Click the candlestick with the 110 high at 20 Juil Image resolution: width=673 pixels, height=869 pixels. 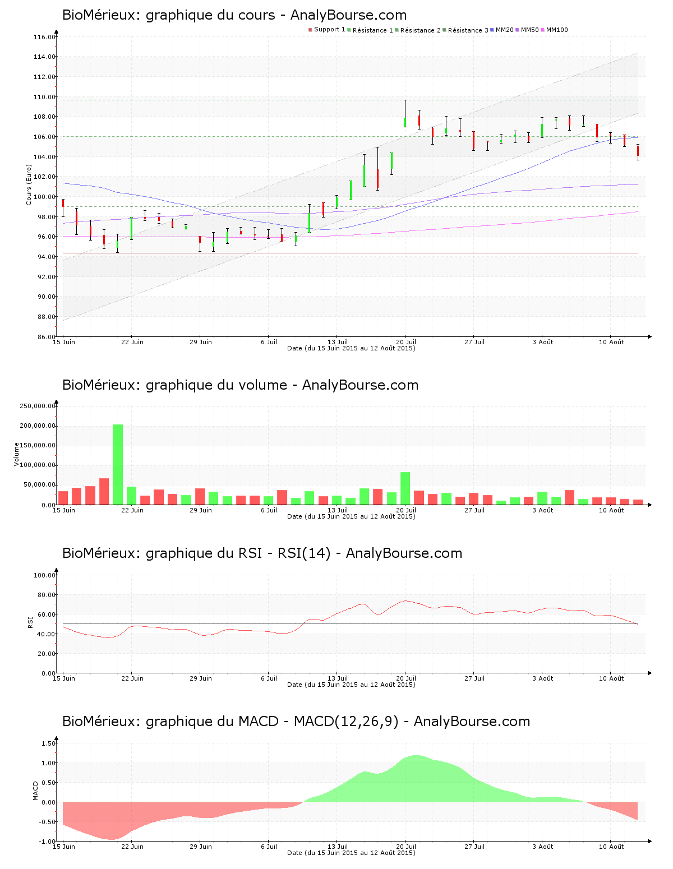[405, 114]
